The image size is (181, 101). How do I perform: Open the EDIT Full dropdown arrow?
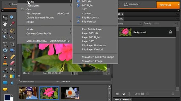pos(178,5)
